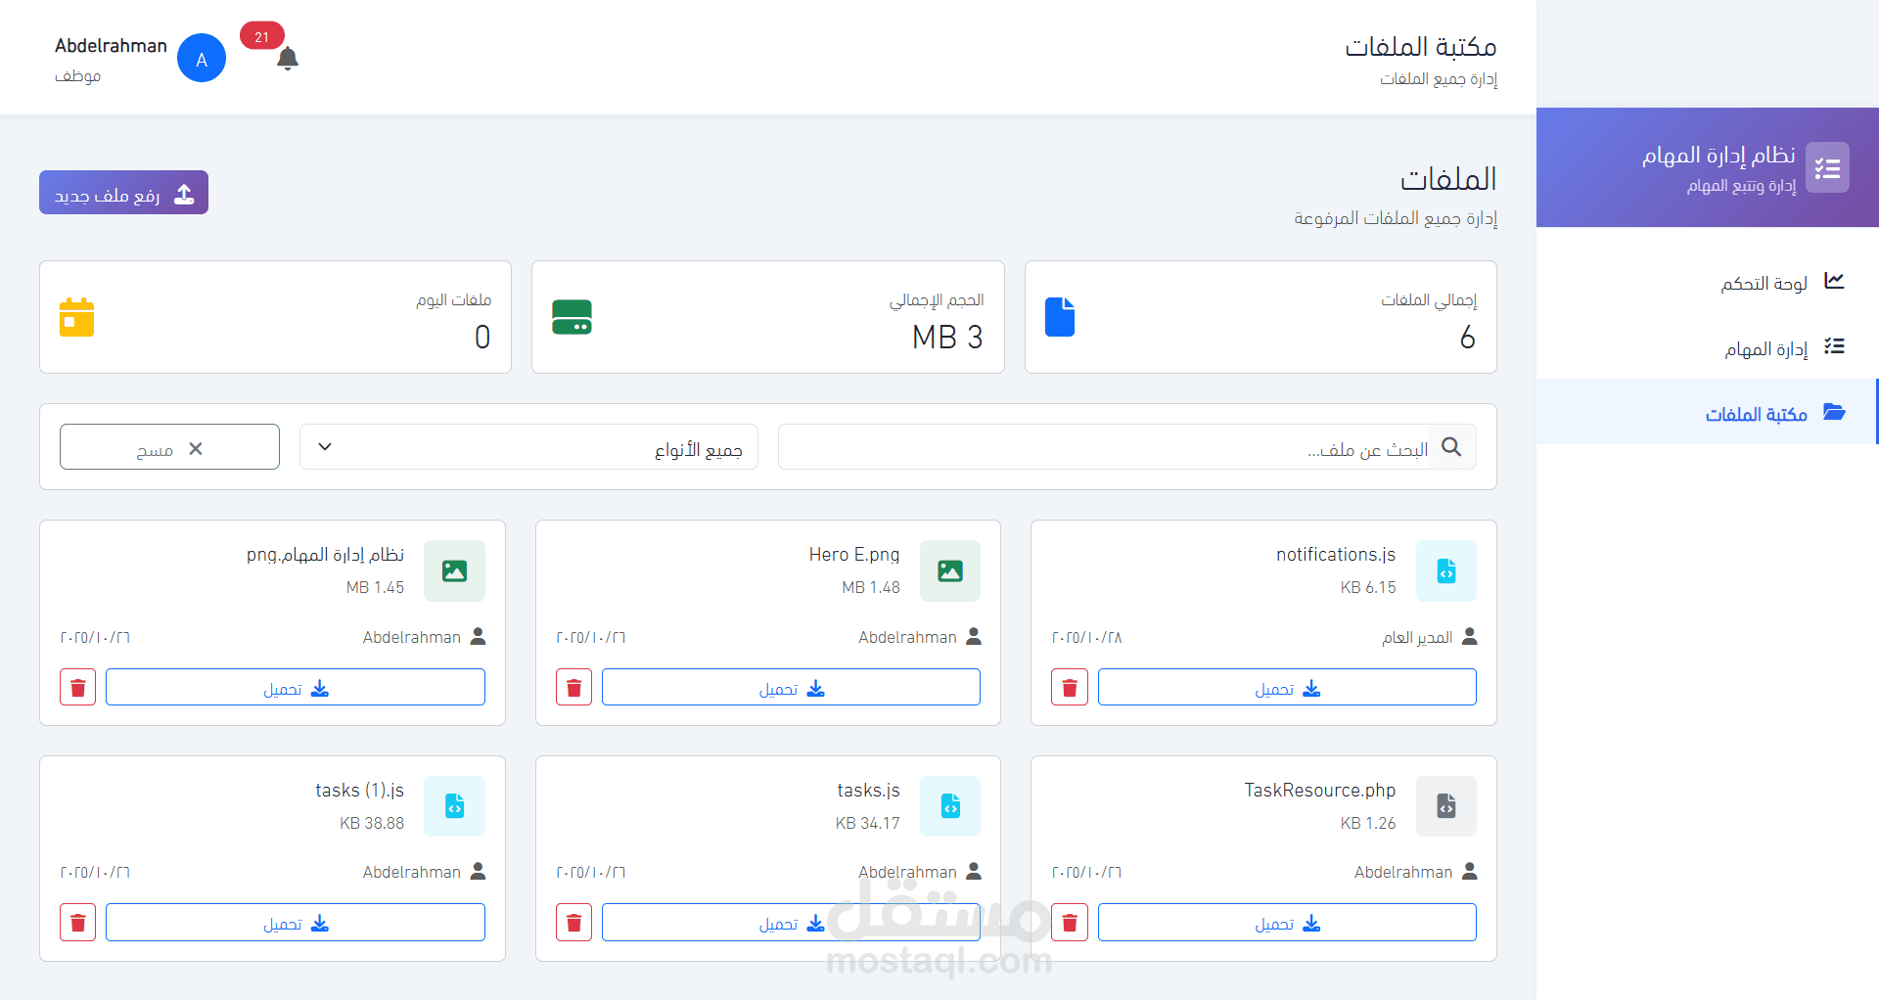Click the task system logo icon

tap(1826, 168)
